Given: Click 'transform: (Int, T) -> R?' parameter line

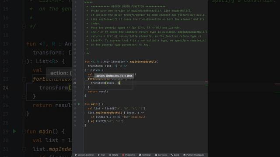Looking at the screenshot, I should pos(107,66).
